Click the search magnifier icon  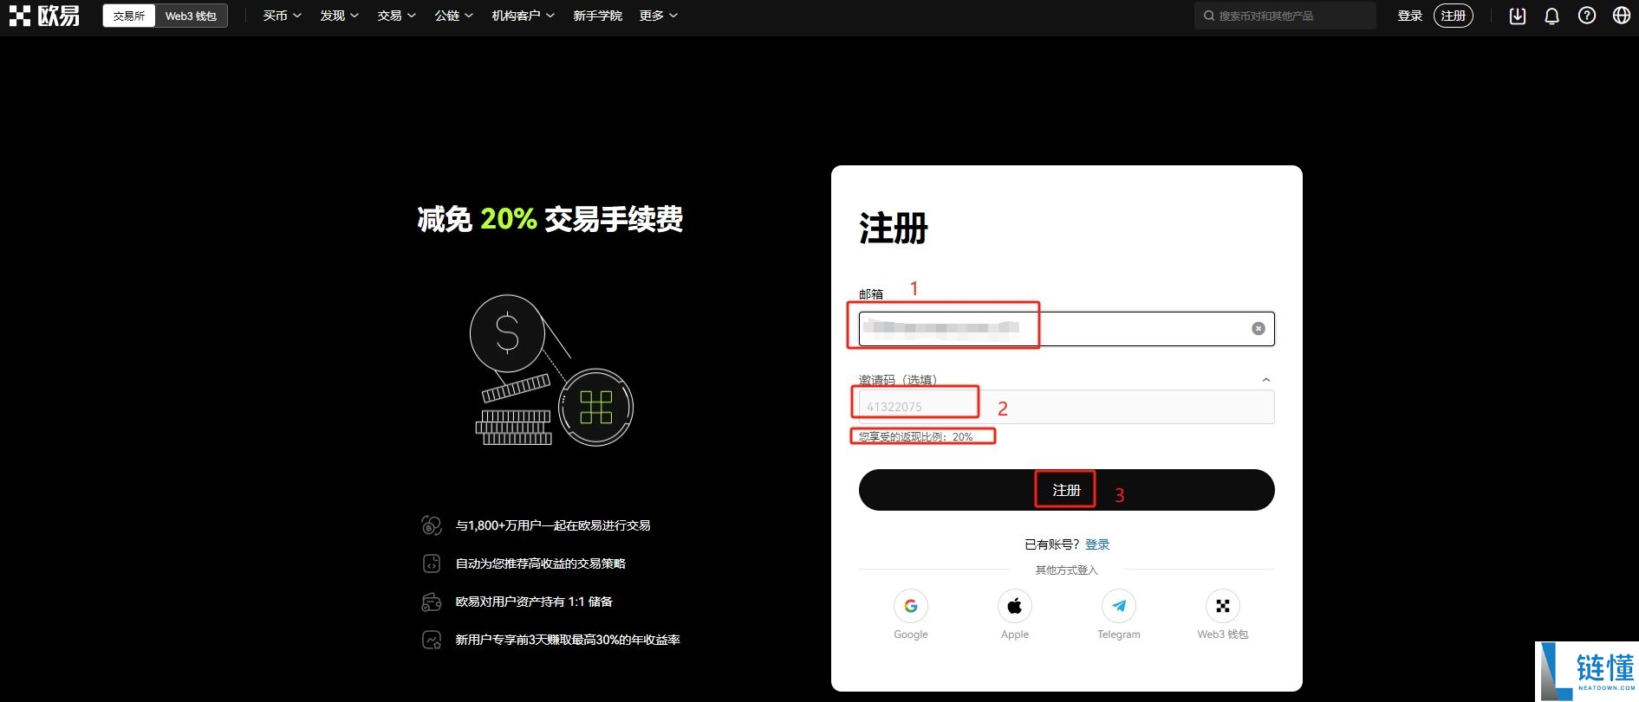1208,16
